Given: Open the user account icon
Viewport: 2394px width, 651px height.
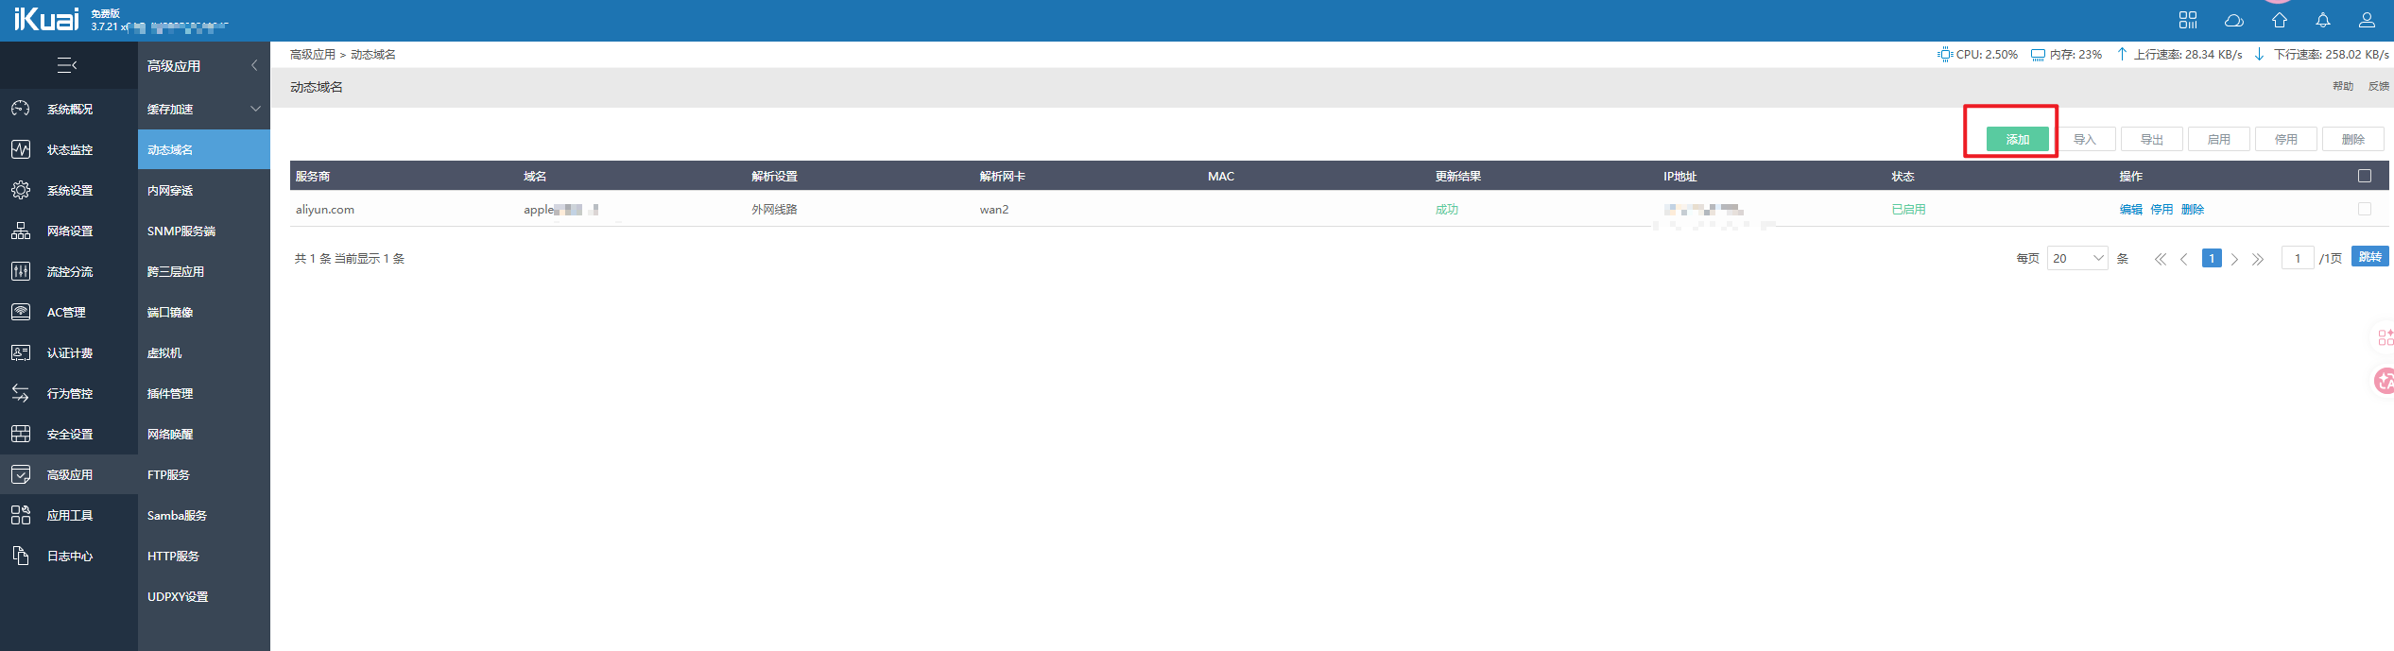Looking at the screenshot, I should [2367, 21].
